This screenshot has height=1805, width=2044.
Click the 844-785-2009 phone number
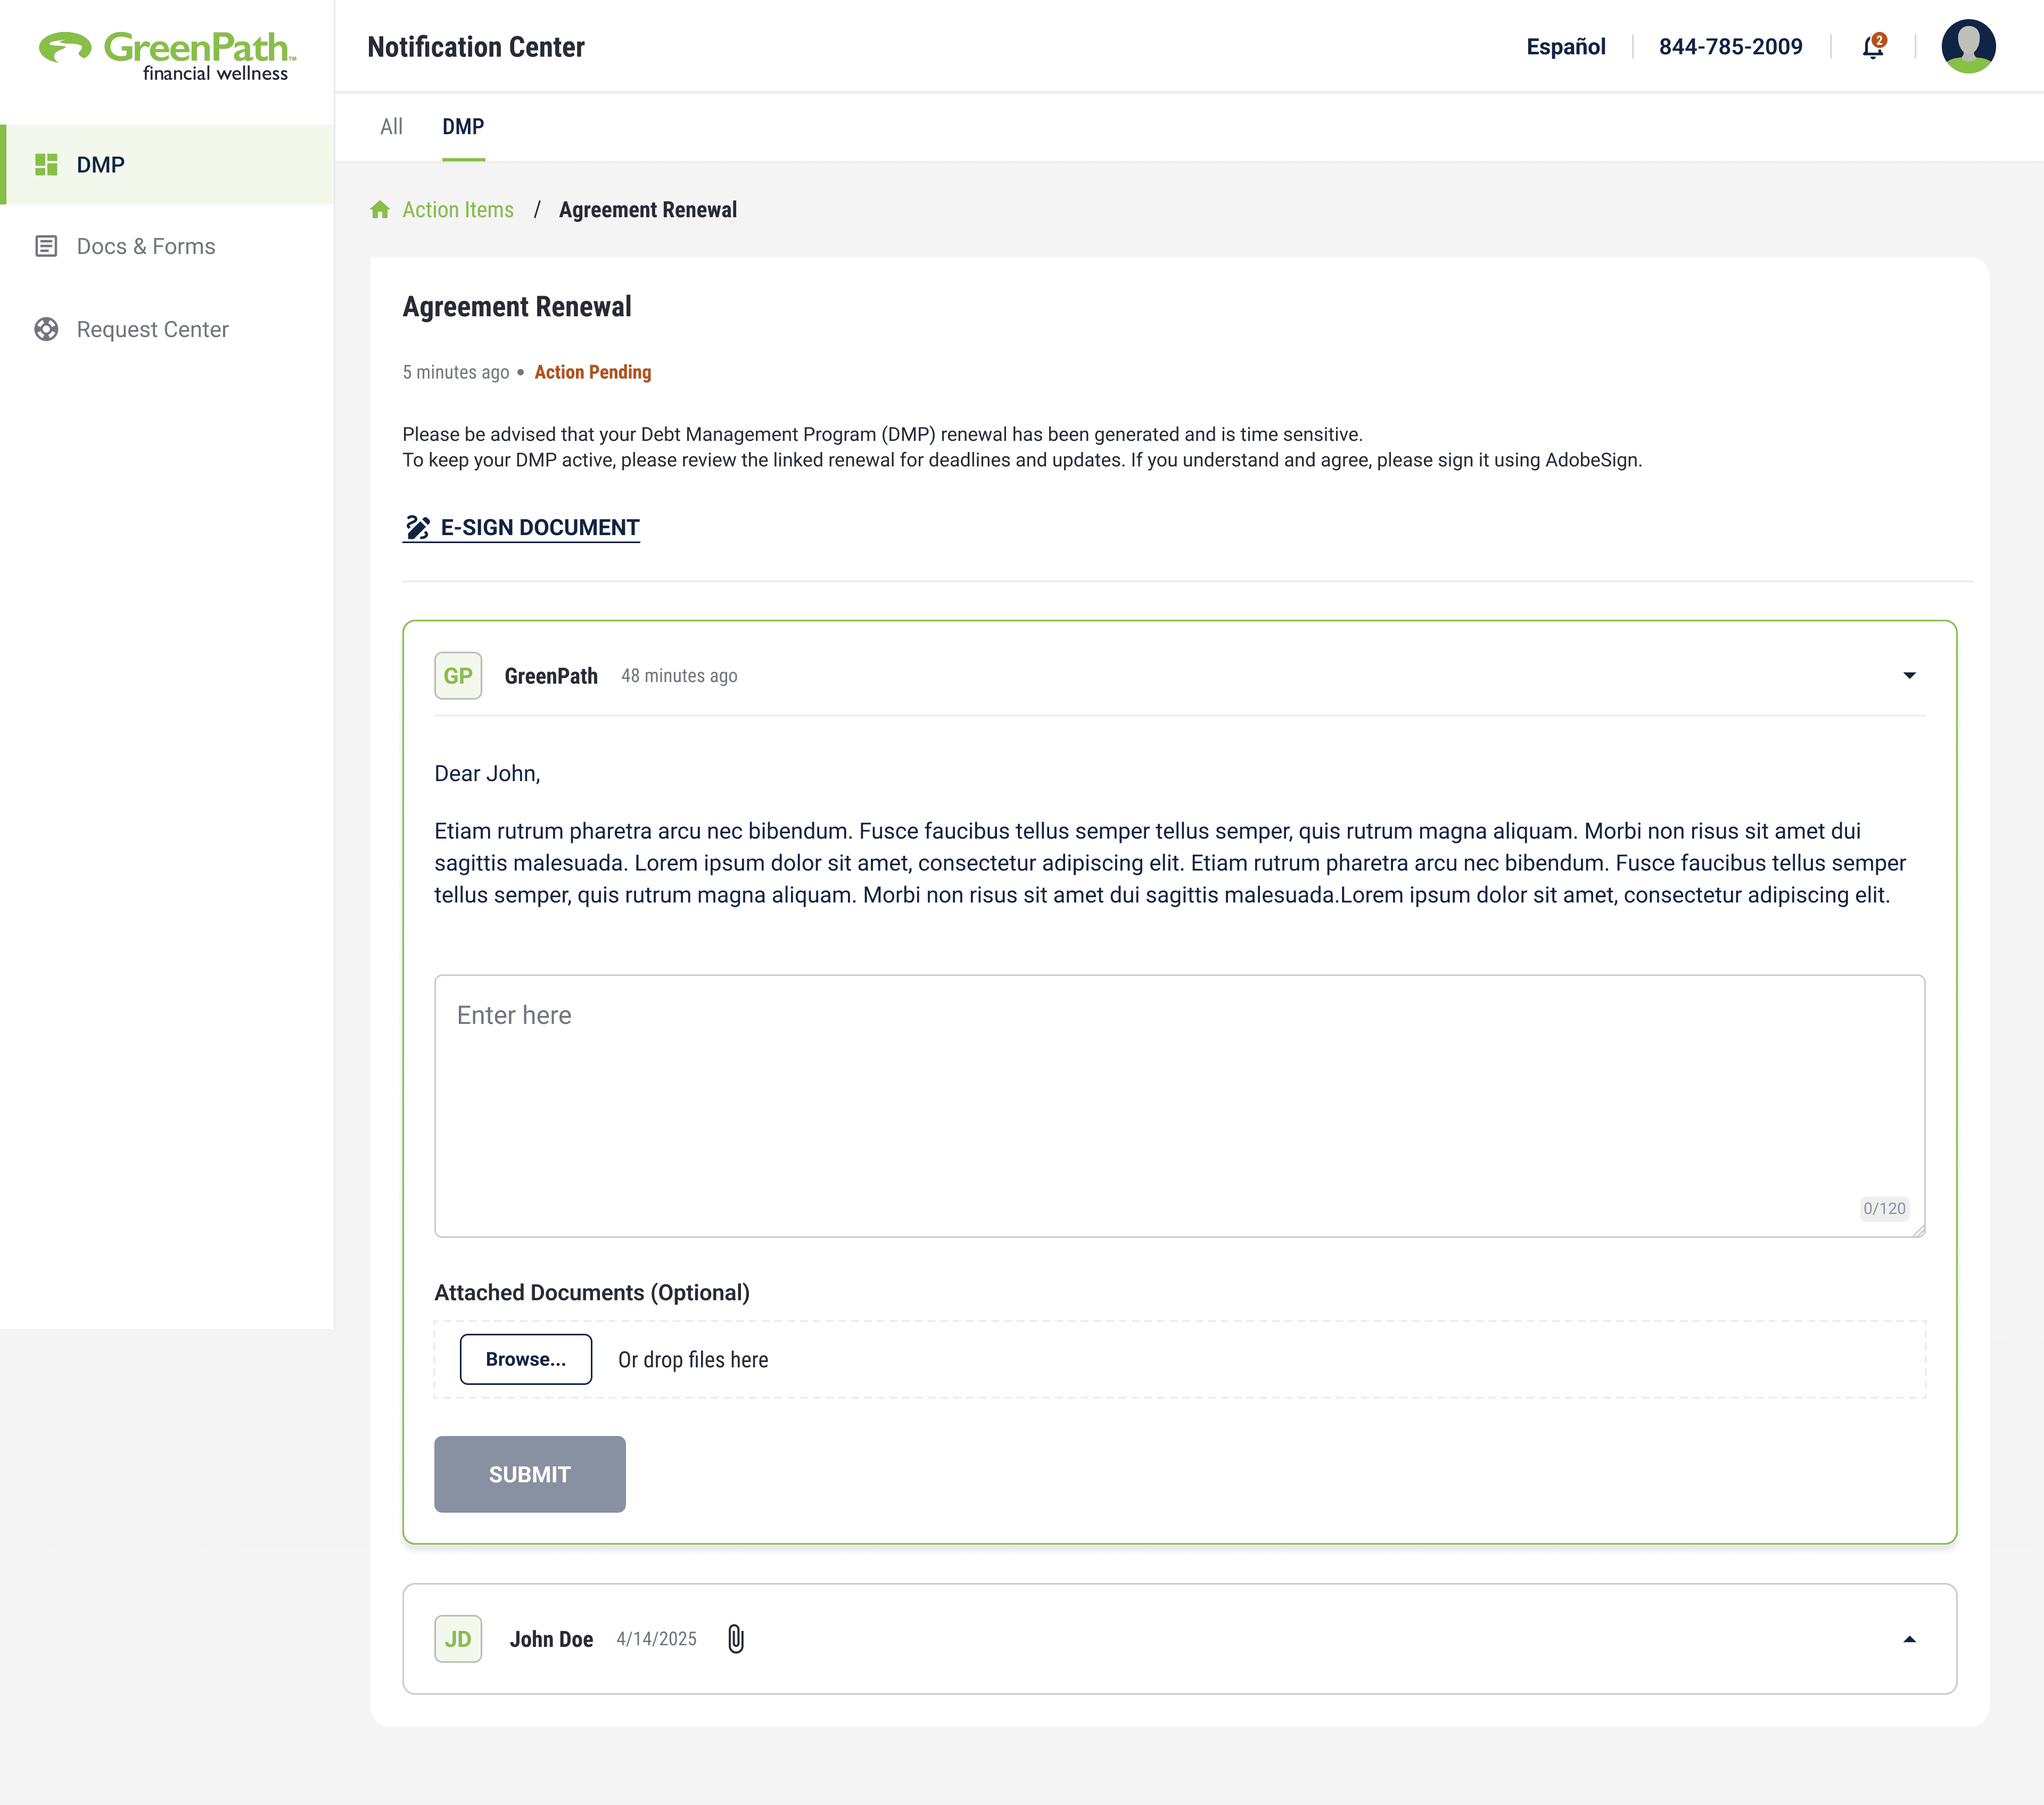pyautogui.click(x=1730, y=47)
